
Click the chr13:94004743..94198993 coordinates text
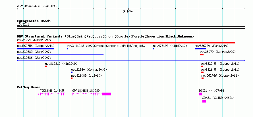click(38, 6)
